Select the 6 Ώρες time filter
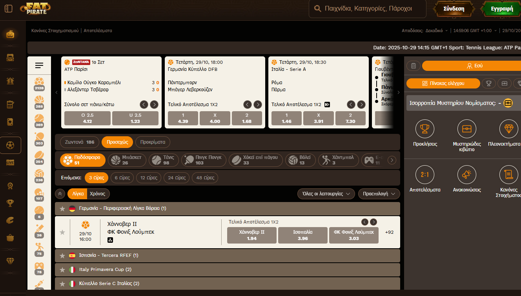The width and height of the screenshot is (521, 296). coord(122,178)
